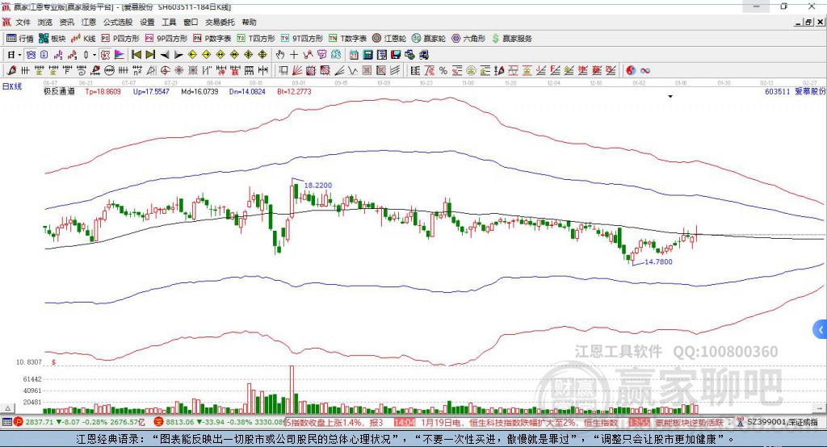Expand the candlestick chart type dropdown

tap(94, 55)
